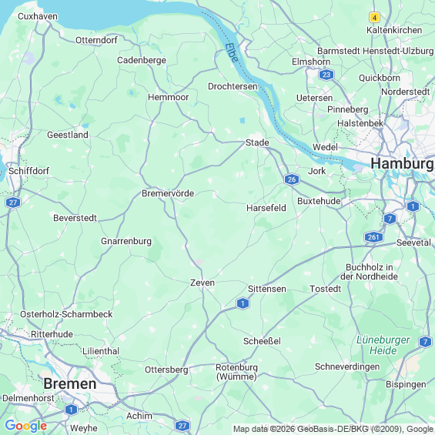Select the Bremen city label

coord(70,384)
